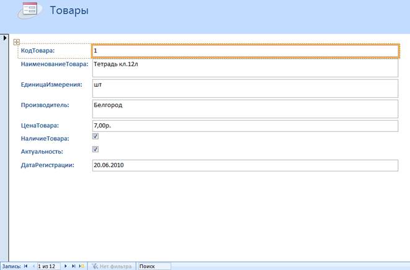
Task: Click the ДатаРегистрации label
Action: pos(48,165)
